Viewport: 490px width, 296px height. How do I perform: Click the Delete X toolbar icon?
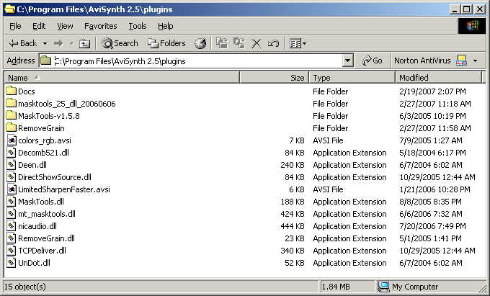tap(257, 43)
